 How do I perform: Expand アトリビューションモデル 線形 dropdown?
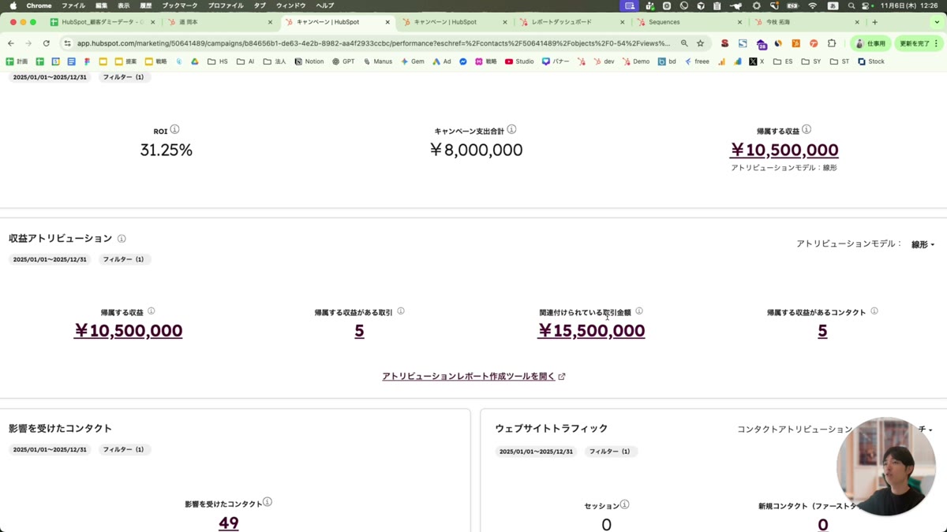[923, 244]
